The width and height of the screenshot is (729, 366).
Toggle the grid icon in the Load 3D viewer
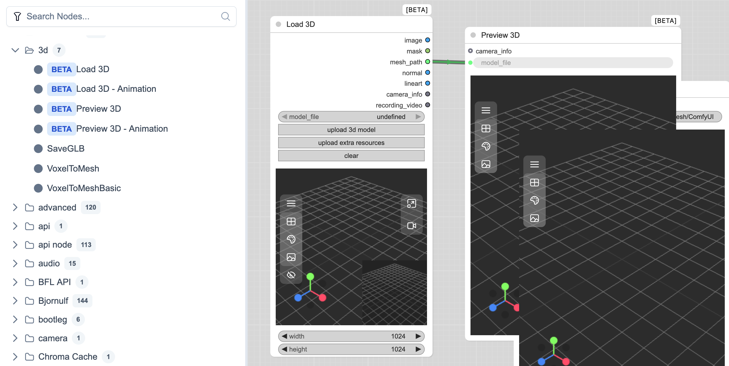point(291,221)
